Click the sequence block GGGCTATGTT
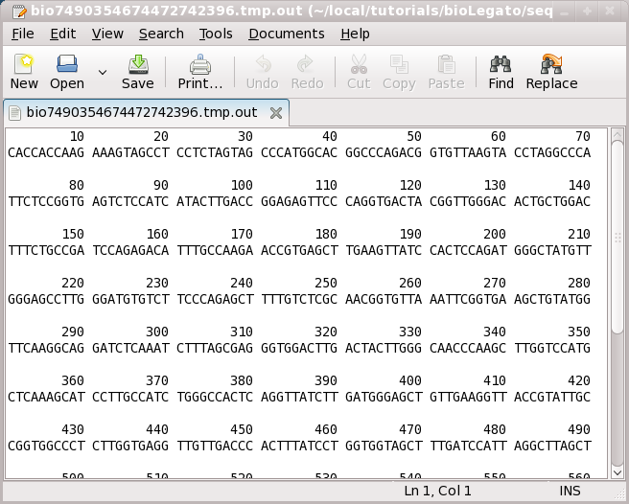 [x=552, y=250]
